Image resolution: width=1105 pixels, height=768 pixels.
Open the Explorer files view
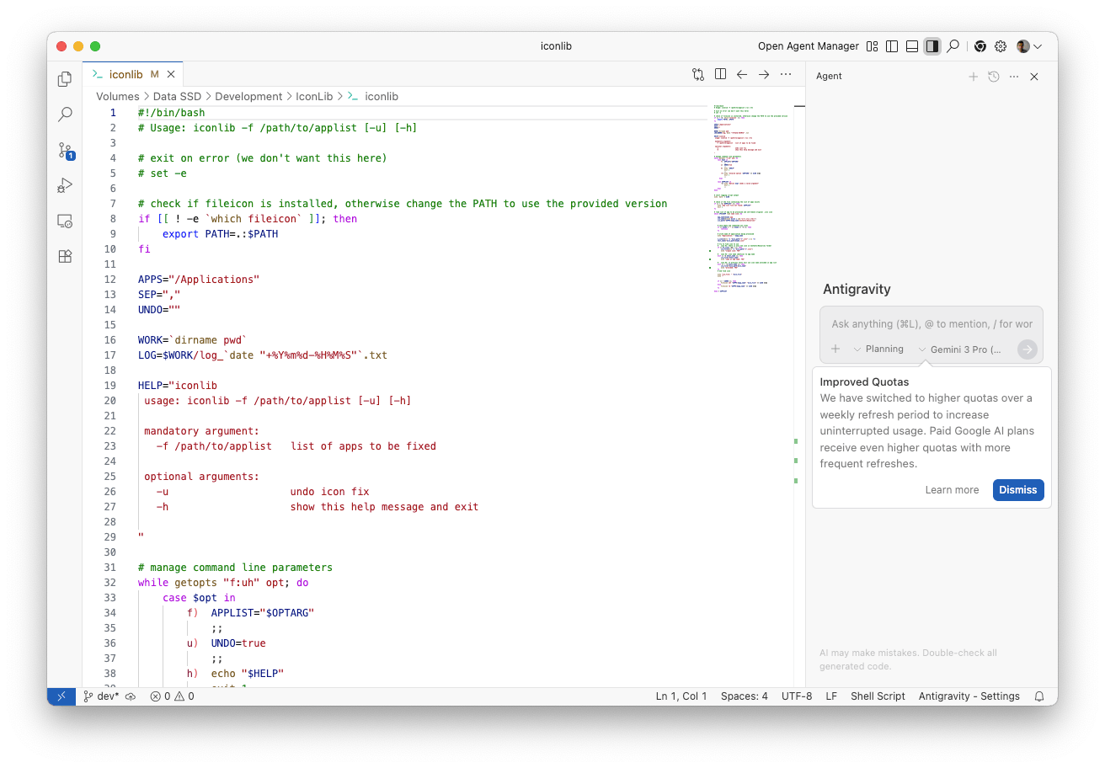click(x=65, y=79)
